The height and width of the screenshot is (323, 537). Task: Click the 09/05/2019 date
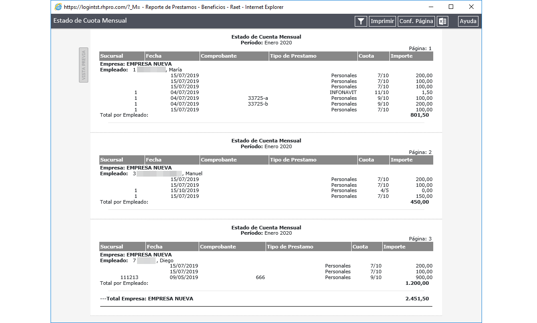coord(184,277)
